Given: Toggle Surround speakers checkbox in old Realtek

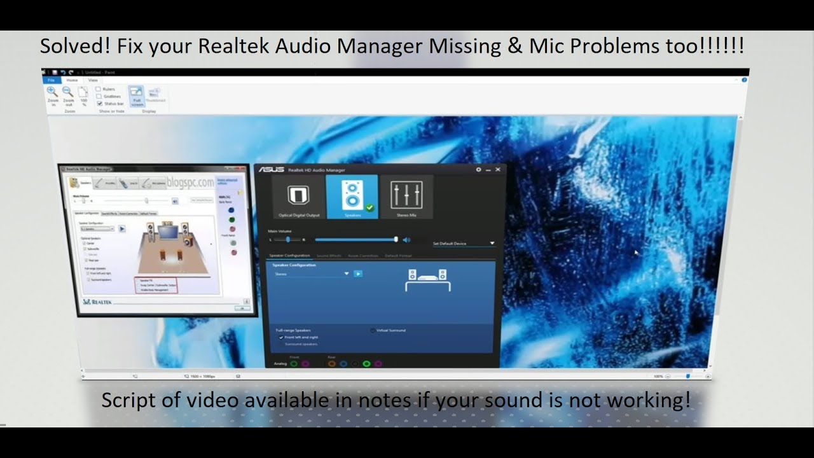Looking at the screenshot, I should 88,279.
